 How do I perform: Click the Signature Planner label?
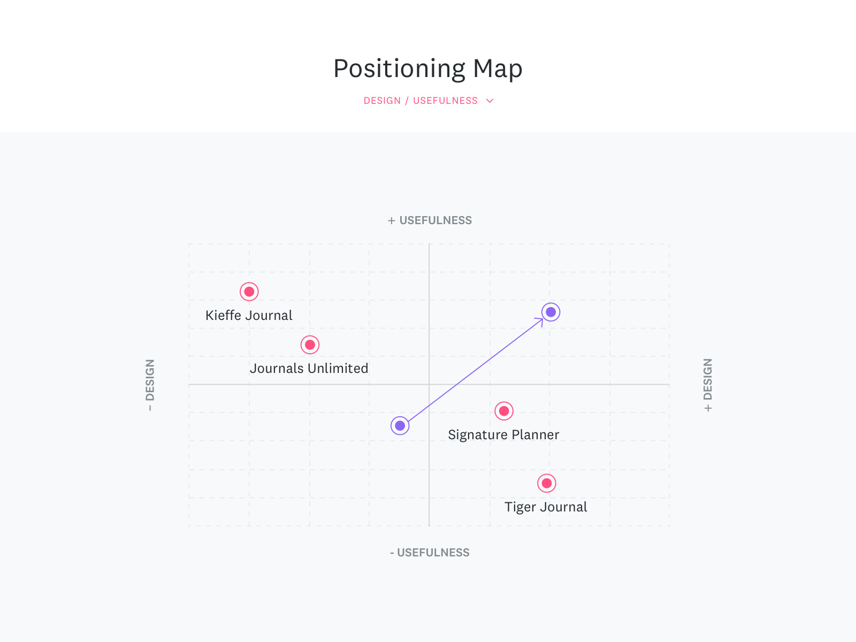coord(503,434)
